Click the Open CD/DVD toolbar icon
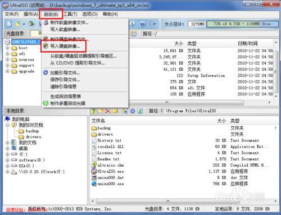This screenshot has width=281, height=215. click(31, 24)
